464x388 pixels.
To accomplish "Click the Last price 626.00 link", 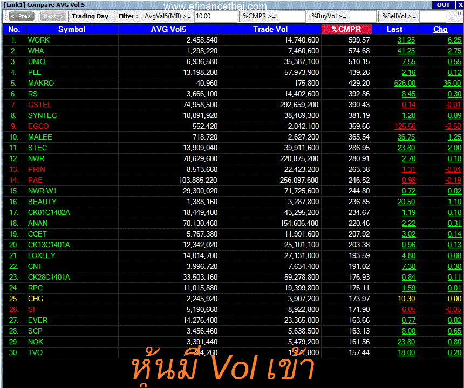I will pos(405,83).
